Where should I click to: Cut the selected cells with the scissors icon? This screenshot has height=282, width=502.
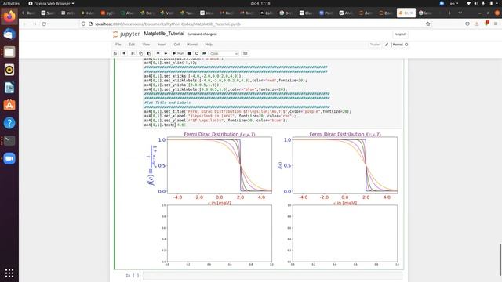133,53
